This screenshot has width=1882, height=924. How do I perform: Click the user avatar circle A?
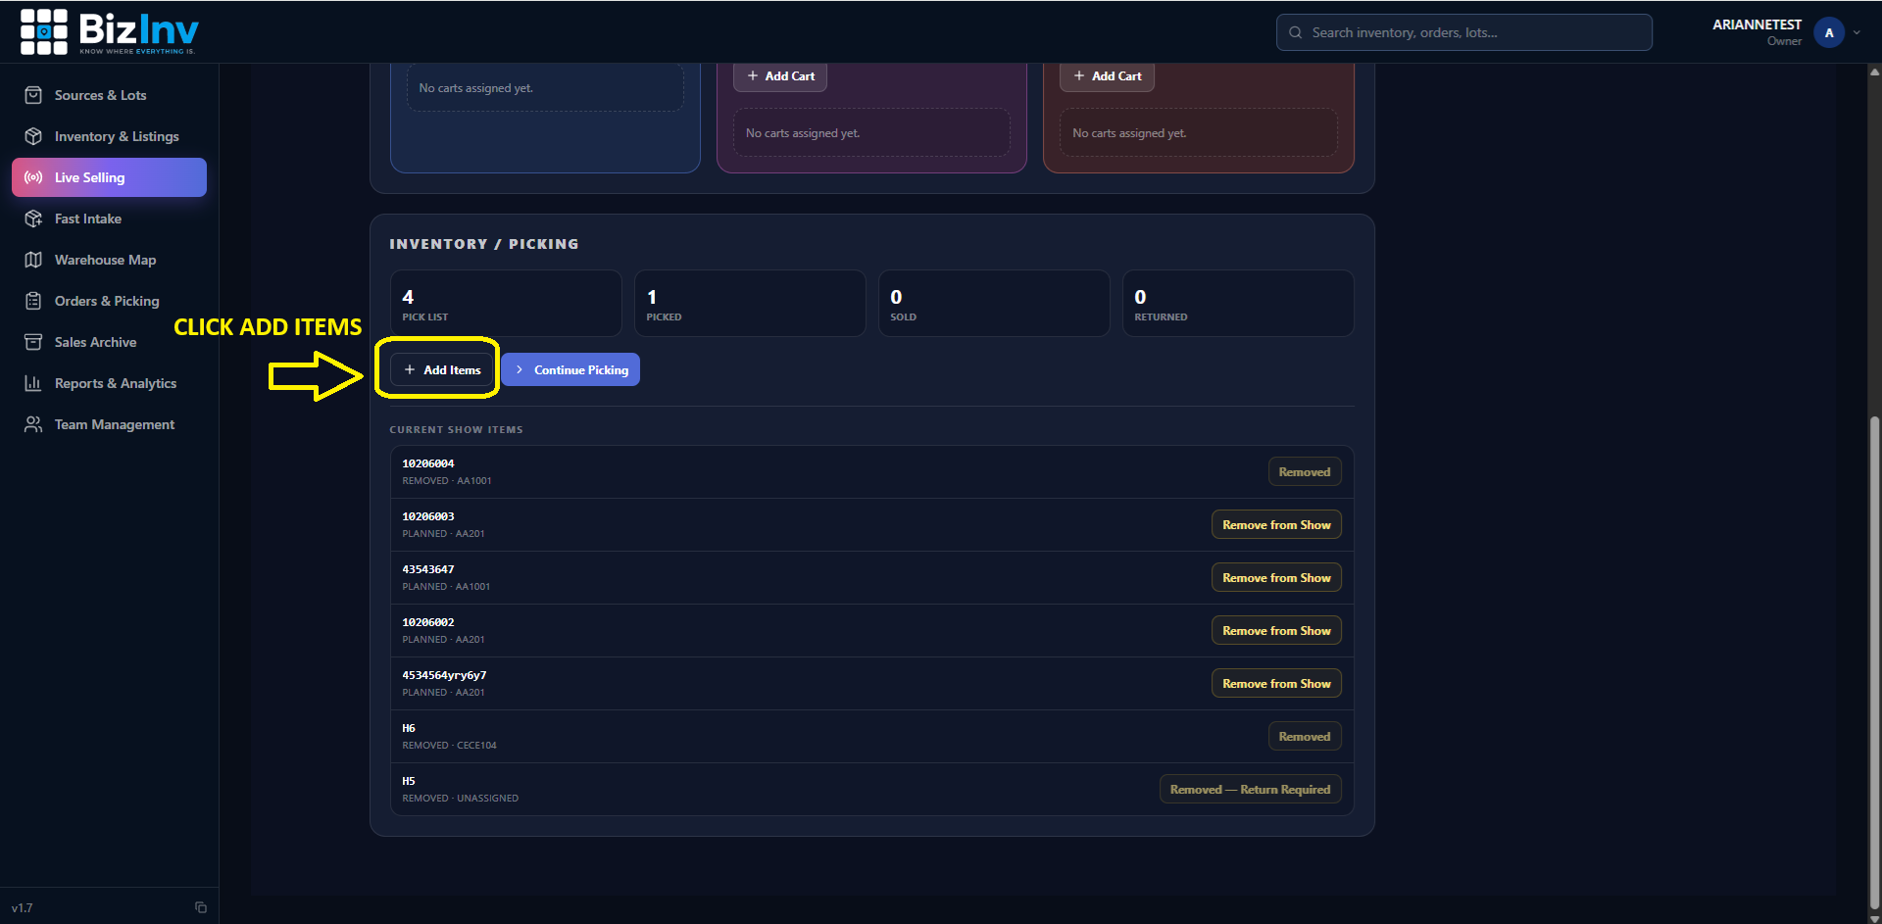1829,32
